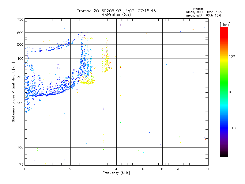Click the 'Frequency [MHz]' axis label

116,173
